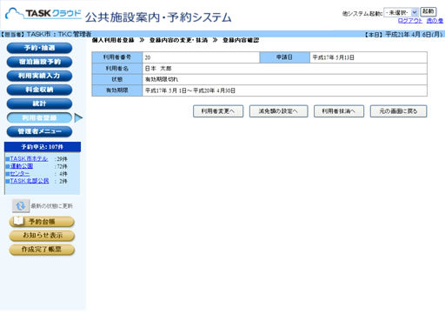This screenshot has width=445, height=334.
Task: Open the 運動公園 reservations link
Action: point(22,166)
